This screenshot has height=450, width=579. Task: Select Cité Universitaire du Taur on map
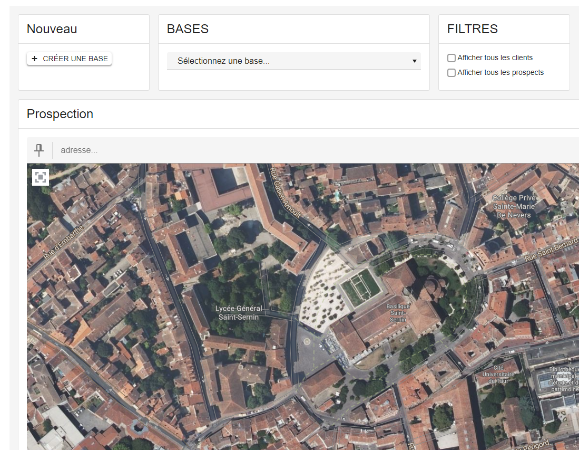point(498,374)
